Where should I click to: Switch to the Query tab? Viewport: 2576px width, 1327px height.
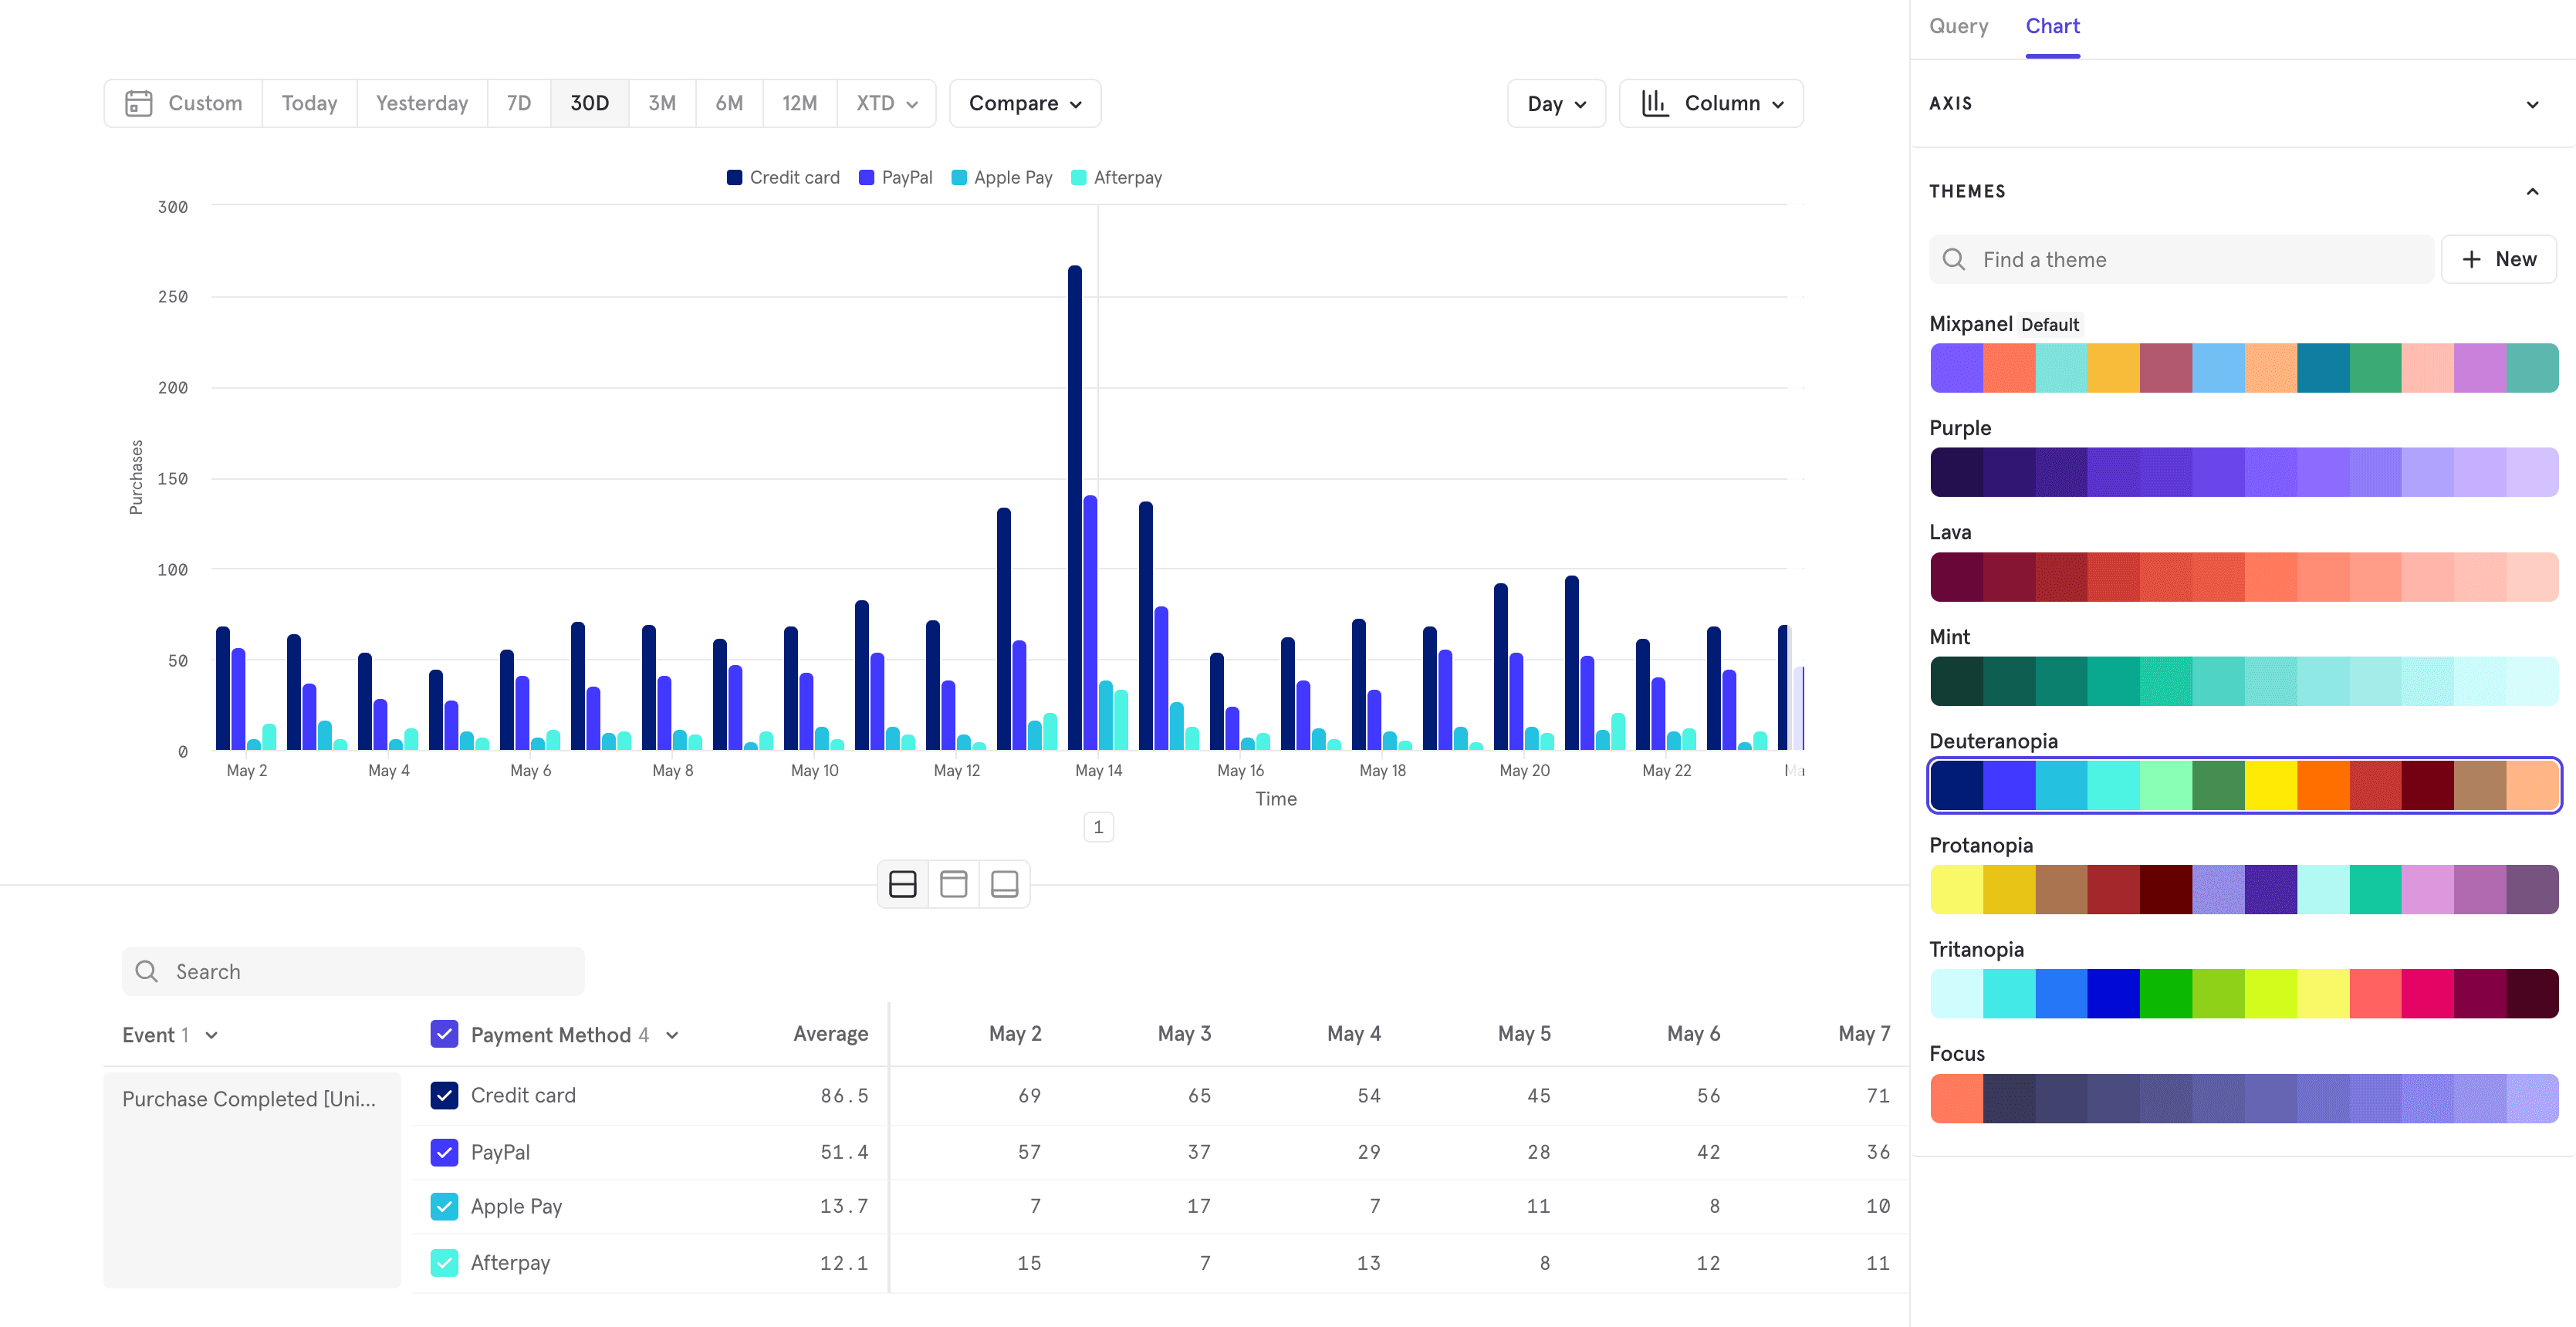(x=1958, y=27)
